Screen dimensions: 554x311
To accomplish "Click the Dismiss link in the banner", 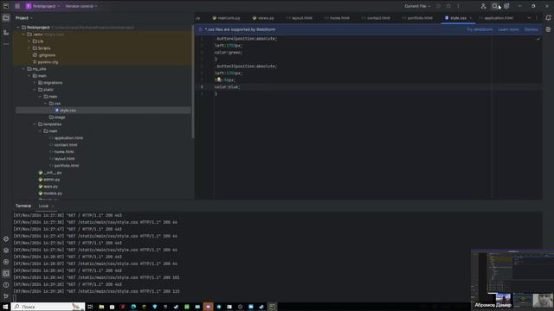I will tap(531, 29).
